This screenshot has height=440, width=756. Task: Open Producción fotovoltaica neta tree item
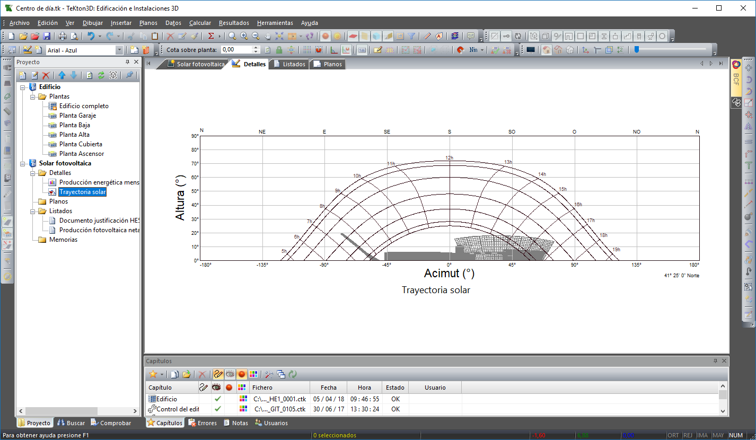(x=99, y=230)
